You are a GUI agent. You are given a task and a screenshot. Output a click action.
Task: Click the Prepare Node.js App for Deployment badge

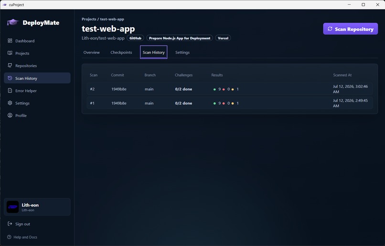pos(180,38)
